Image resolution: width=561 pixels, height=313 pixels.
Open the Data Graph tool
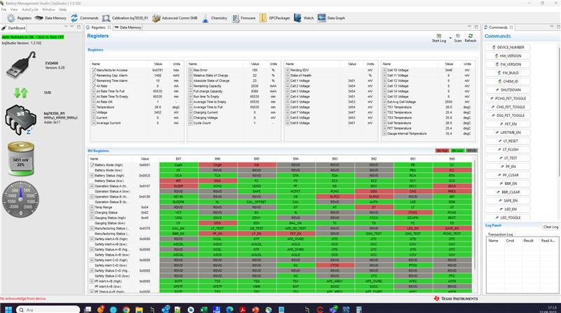tap(331, 18)
